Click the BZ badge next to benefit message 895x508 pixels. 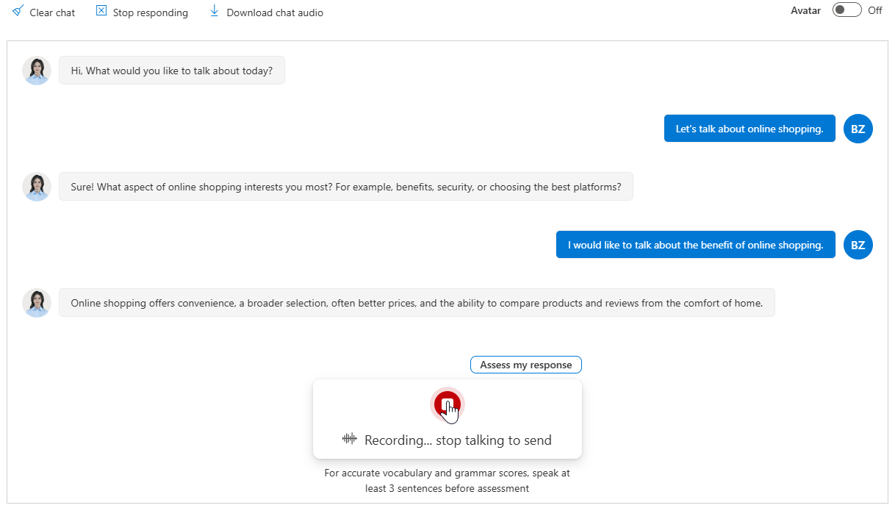coord(858,245)
